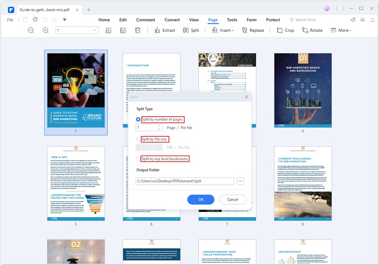Delete the selected page using the trash icon
379x265 pixels.
[x=138, y=30]
